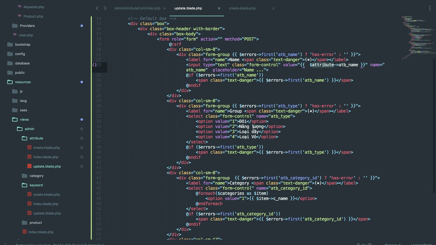The image size is (436, 245).
Task: Expand the config folder
Action: click(20, 54)
